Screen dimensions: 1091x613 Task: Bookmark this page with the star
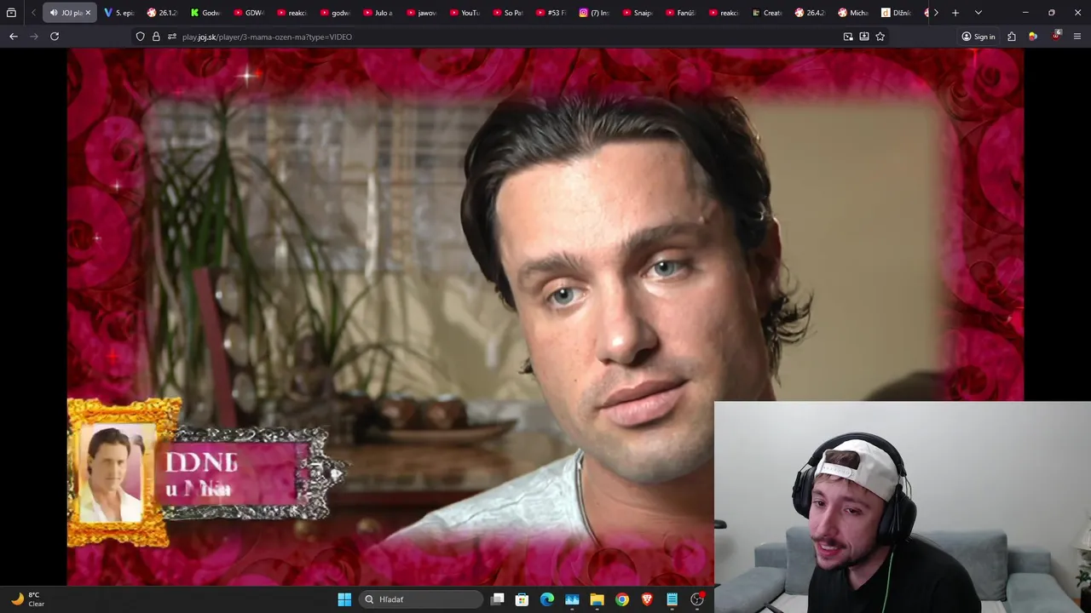tap(880, 37)
